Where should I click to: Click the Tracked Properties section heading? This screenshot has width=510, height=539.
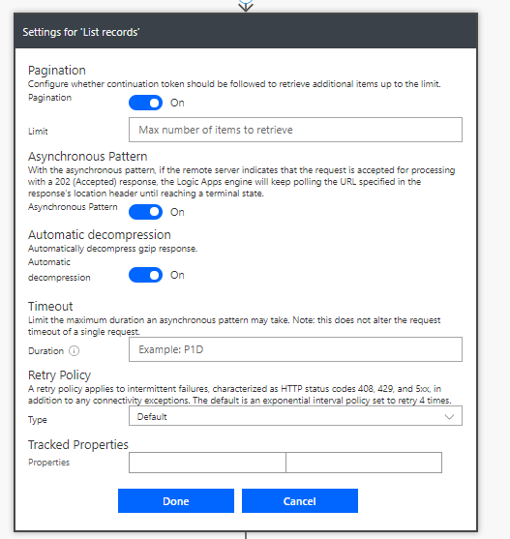tap(78, 445)
